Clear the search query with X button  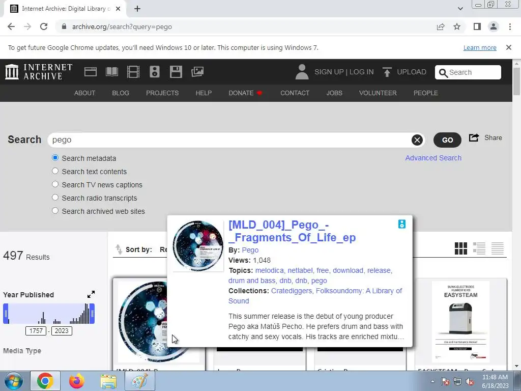417,140
